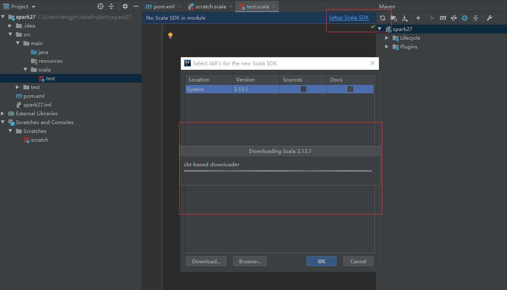Click the Run Maven Build play icon
The width and height of the screenshot is (507, 290).
[432, 18]
